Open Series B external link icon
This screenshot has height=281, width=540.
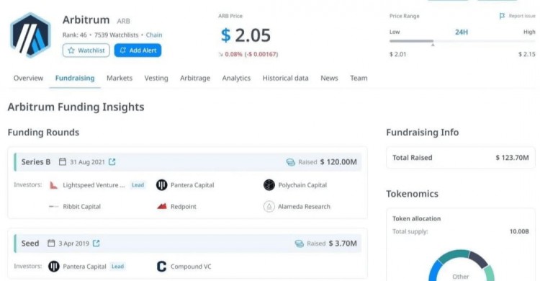pos(112,161)
